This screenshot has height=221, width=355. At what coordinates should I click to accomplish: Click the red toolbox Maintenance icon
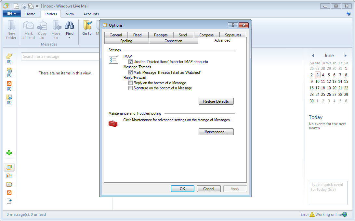[113, 123]
